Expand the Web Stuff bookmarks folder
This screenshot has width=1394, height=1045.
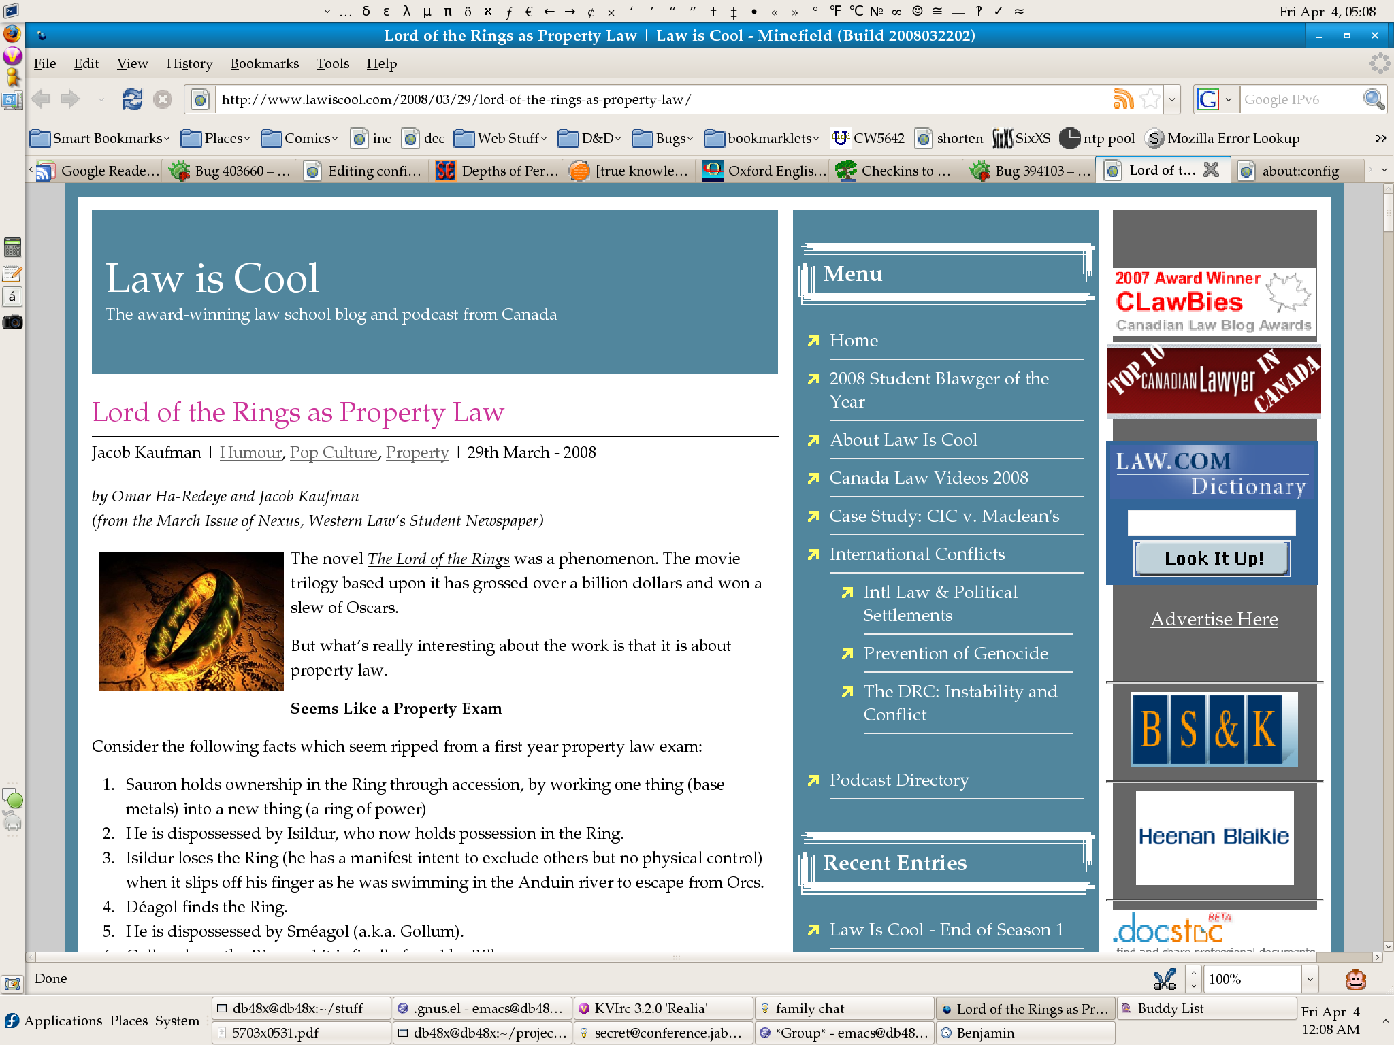500,138
